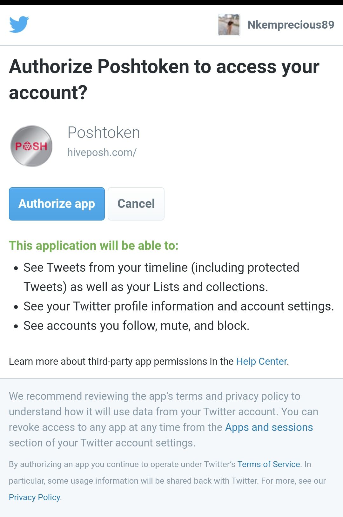Screen dimensions: 343x517
Task: Click the "By authorizing an app" disclaimer text
Action: (167, 481)
